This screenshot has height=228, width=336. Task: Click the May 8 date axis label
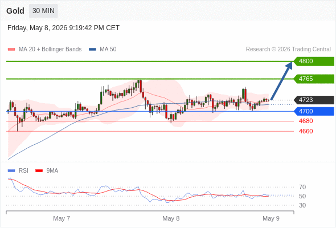coord(171,218)
